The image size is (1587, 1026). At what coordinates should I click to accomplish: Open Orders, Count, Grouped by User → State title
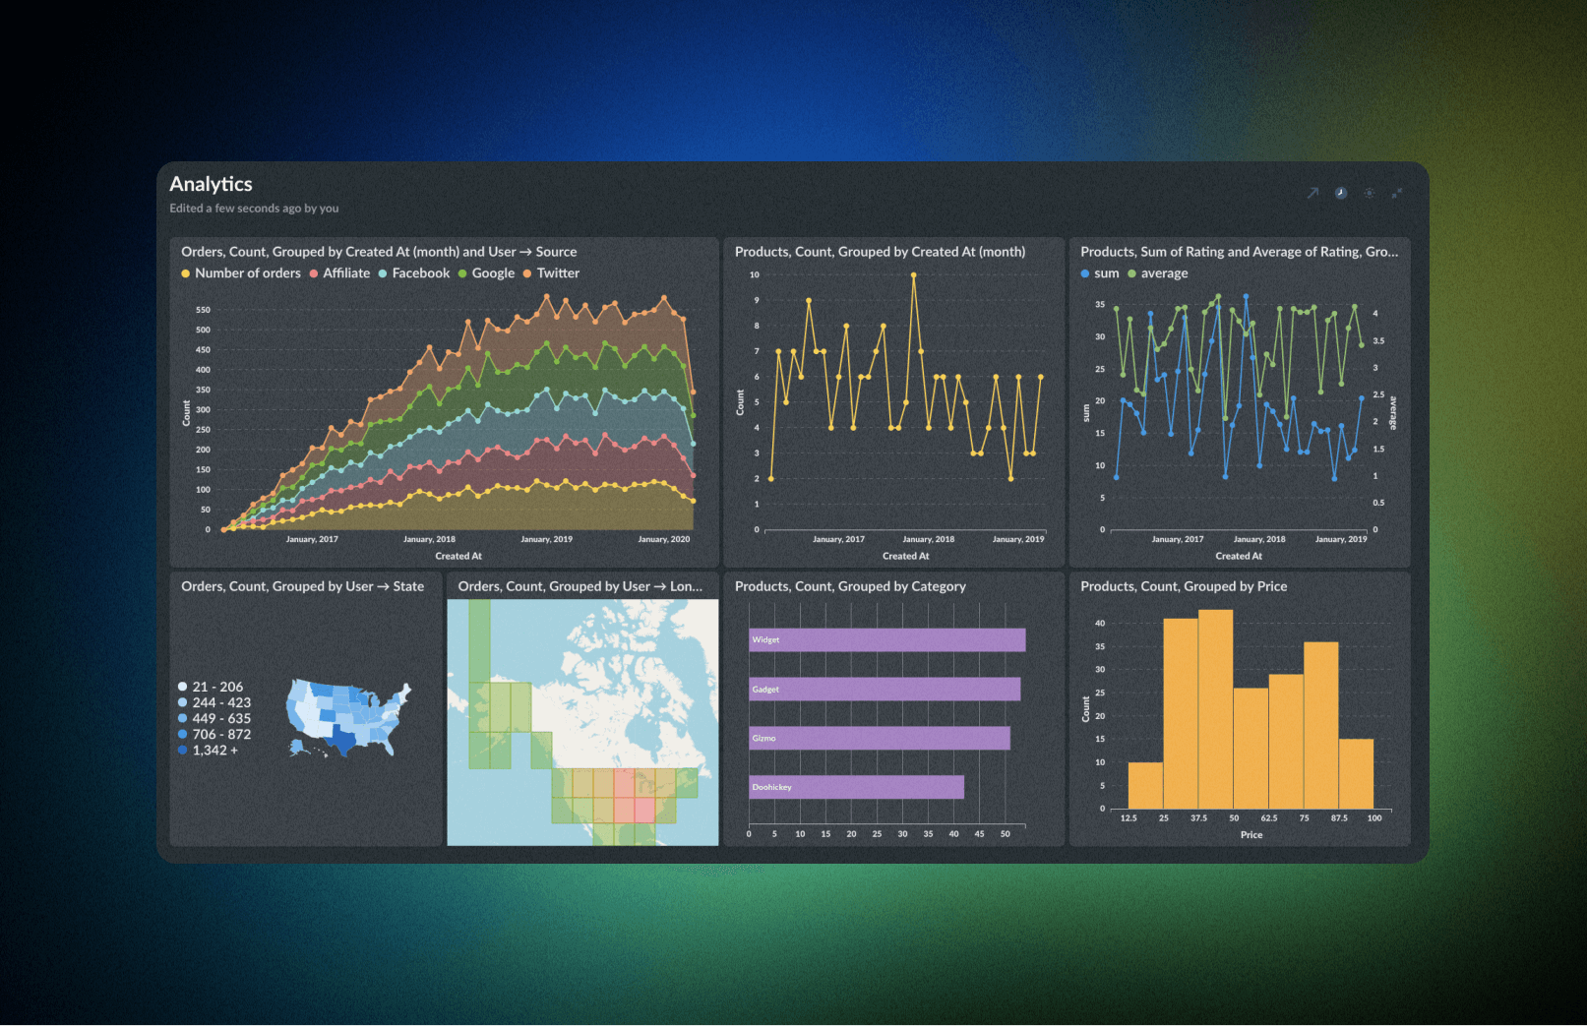point(302,586)
